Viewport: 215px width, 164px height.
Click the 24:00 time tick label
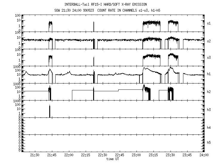coord(204,155)
